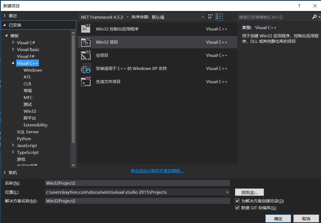
Task: Select the Win32 tree item
Action: coord(30,111)
